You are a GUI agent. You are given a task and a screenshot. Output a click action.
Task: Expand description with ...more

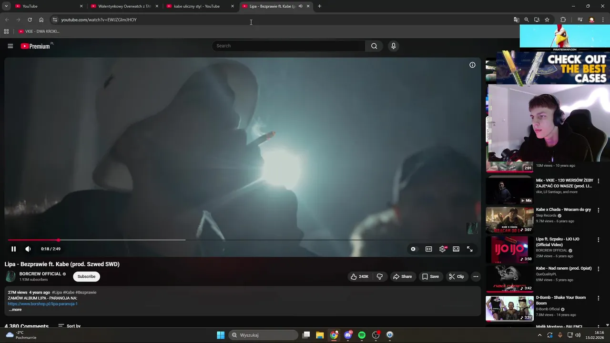click(x=15, y=310)
